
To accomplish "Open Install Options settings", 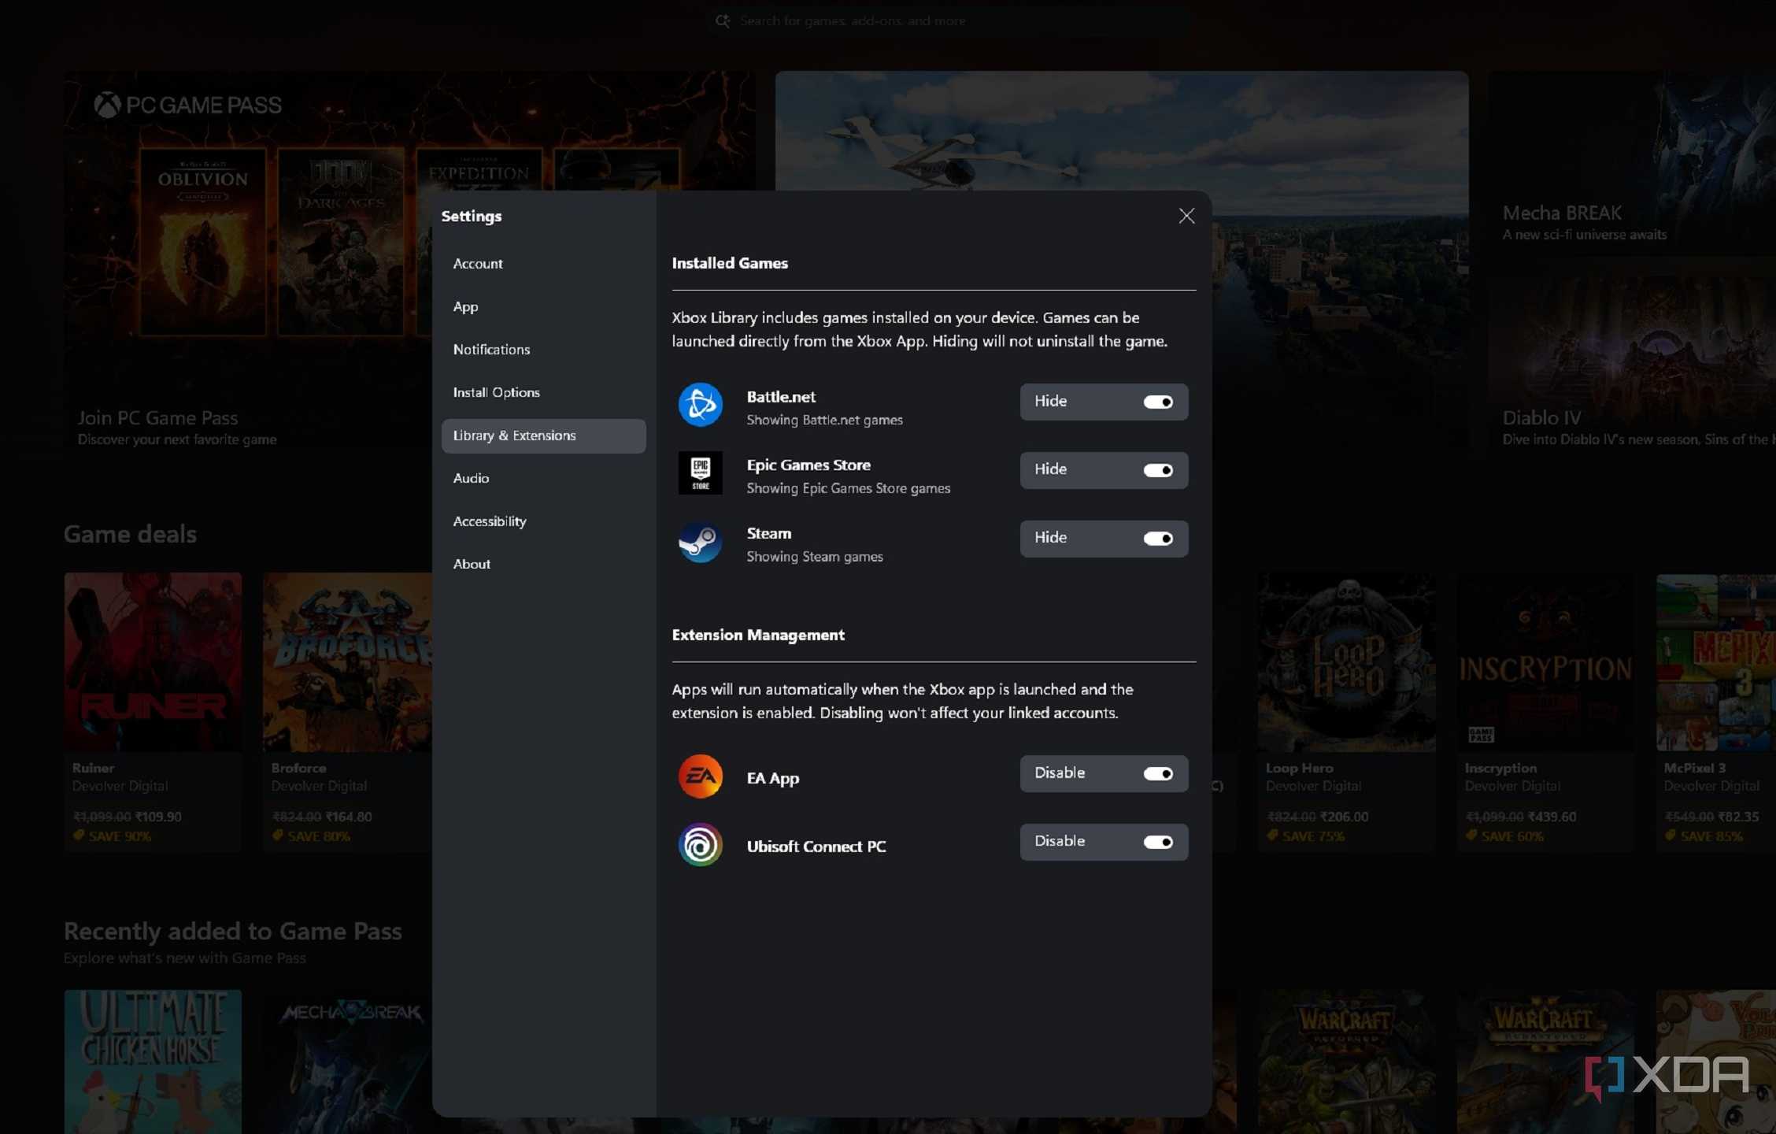I will pyautogui.click(x=543, y=393).
